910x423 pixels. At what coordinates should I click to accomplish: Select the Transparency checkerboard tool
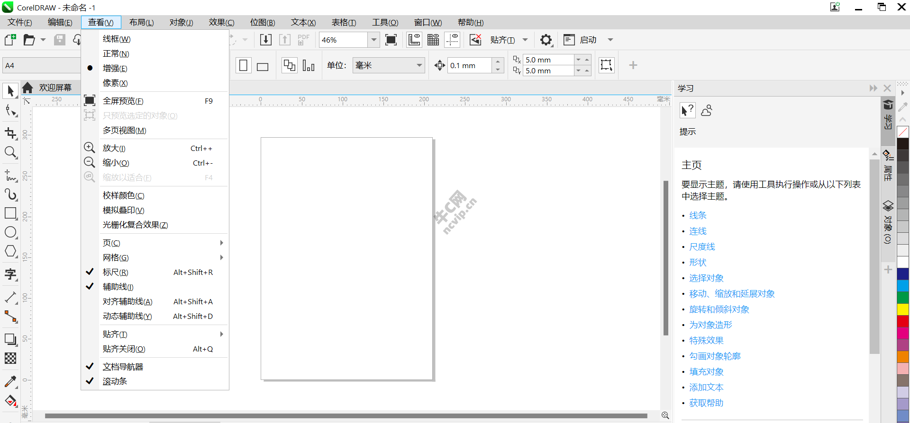click(10, 358)
